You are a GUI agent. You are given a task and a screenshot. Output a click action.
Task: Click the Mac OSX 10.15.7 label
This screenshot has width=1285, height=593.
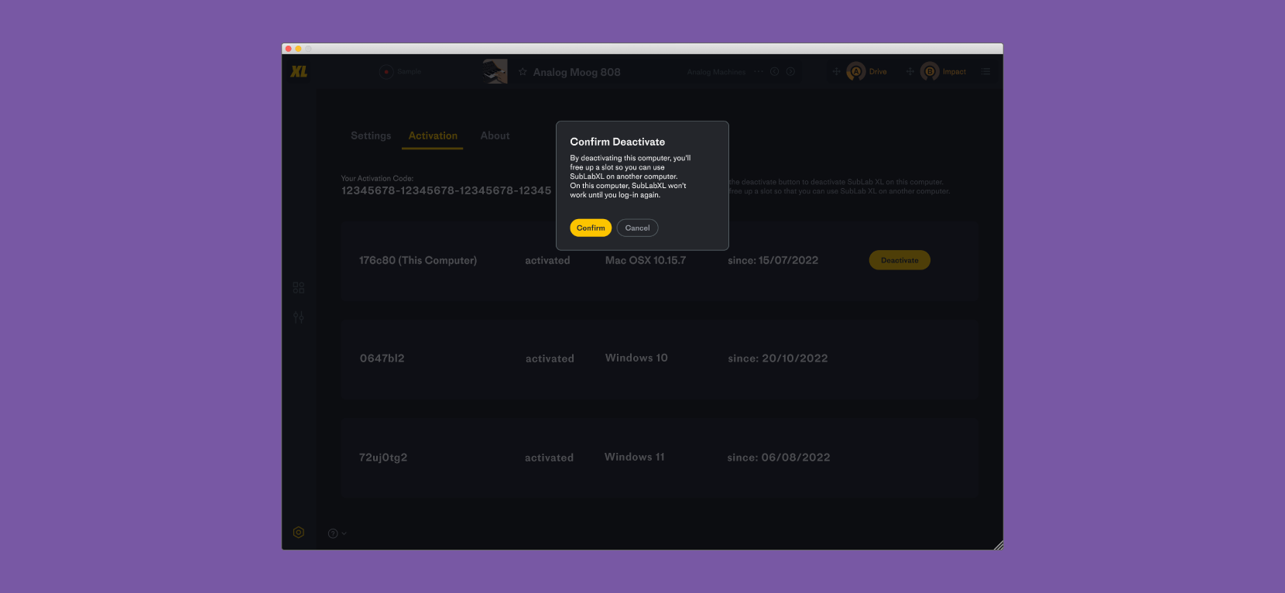pos(646,260)
